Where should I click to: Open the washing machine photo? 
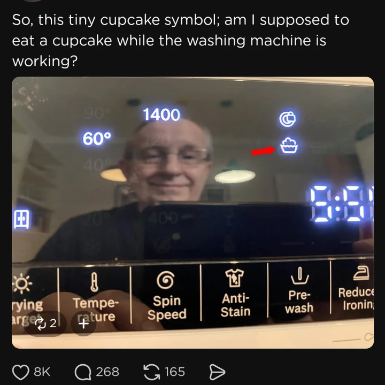[192, 214]
